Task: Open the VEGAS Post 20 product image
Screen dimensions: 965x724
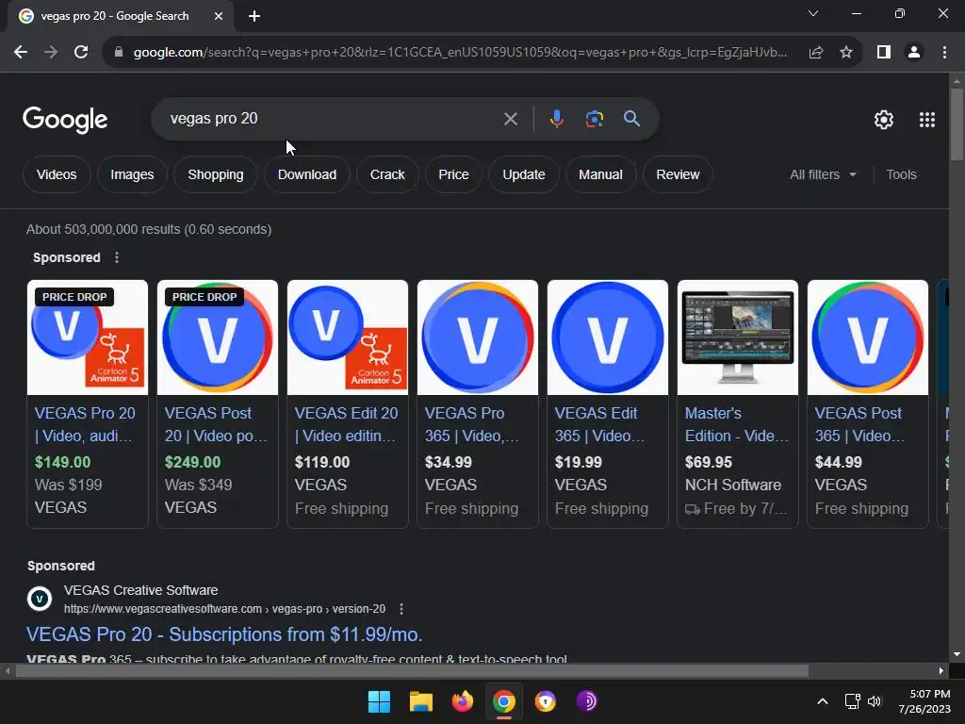Action: (218, 337)
